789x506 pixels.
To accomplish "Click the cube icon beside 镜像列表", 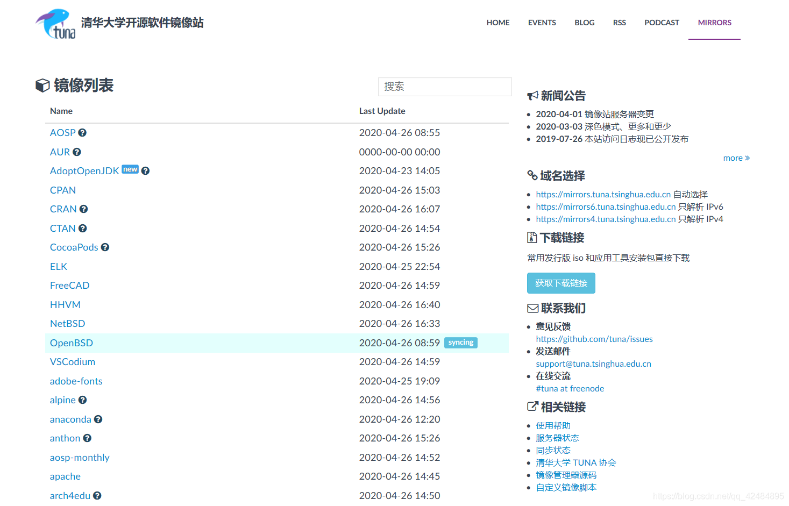I will [x=42, y=85].
